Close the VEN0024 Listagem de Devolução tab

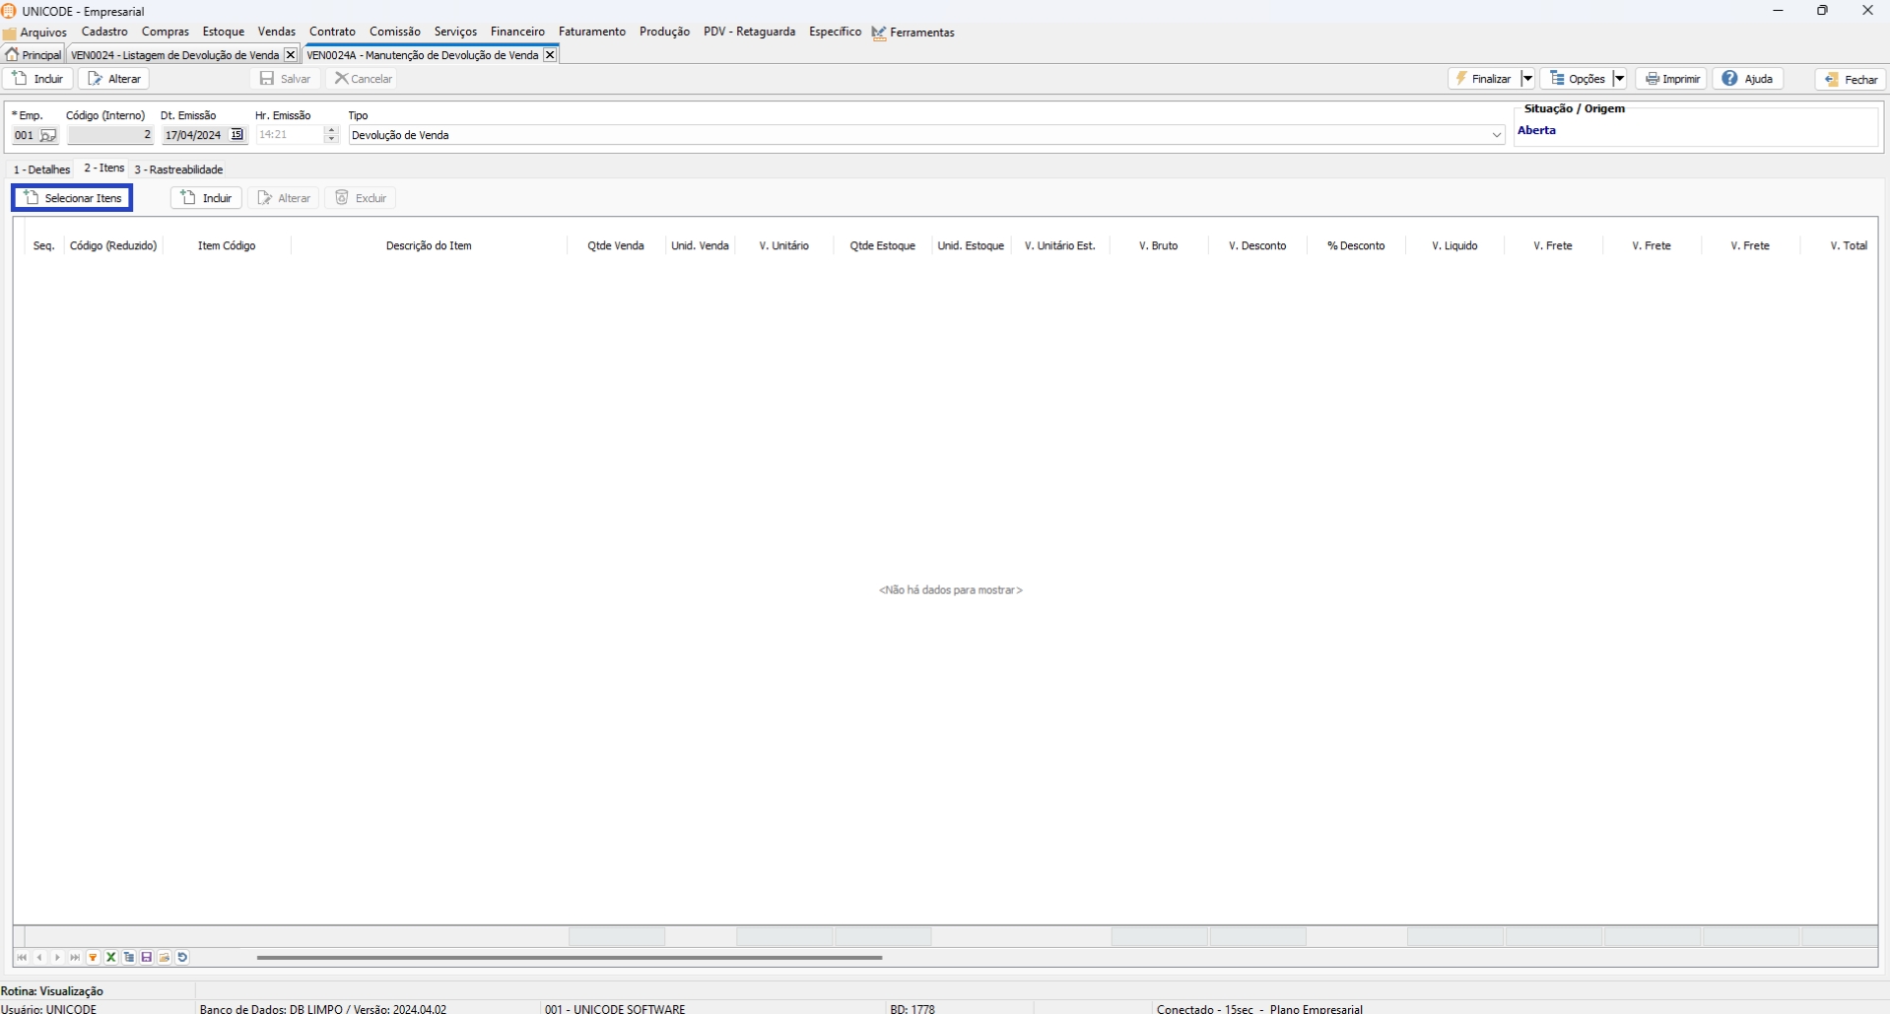point(290,55)
